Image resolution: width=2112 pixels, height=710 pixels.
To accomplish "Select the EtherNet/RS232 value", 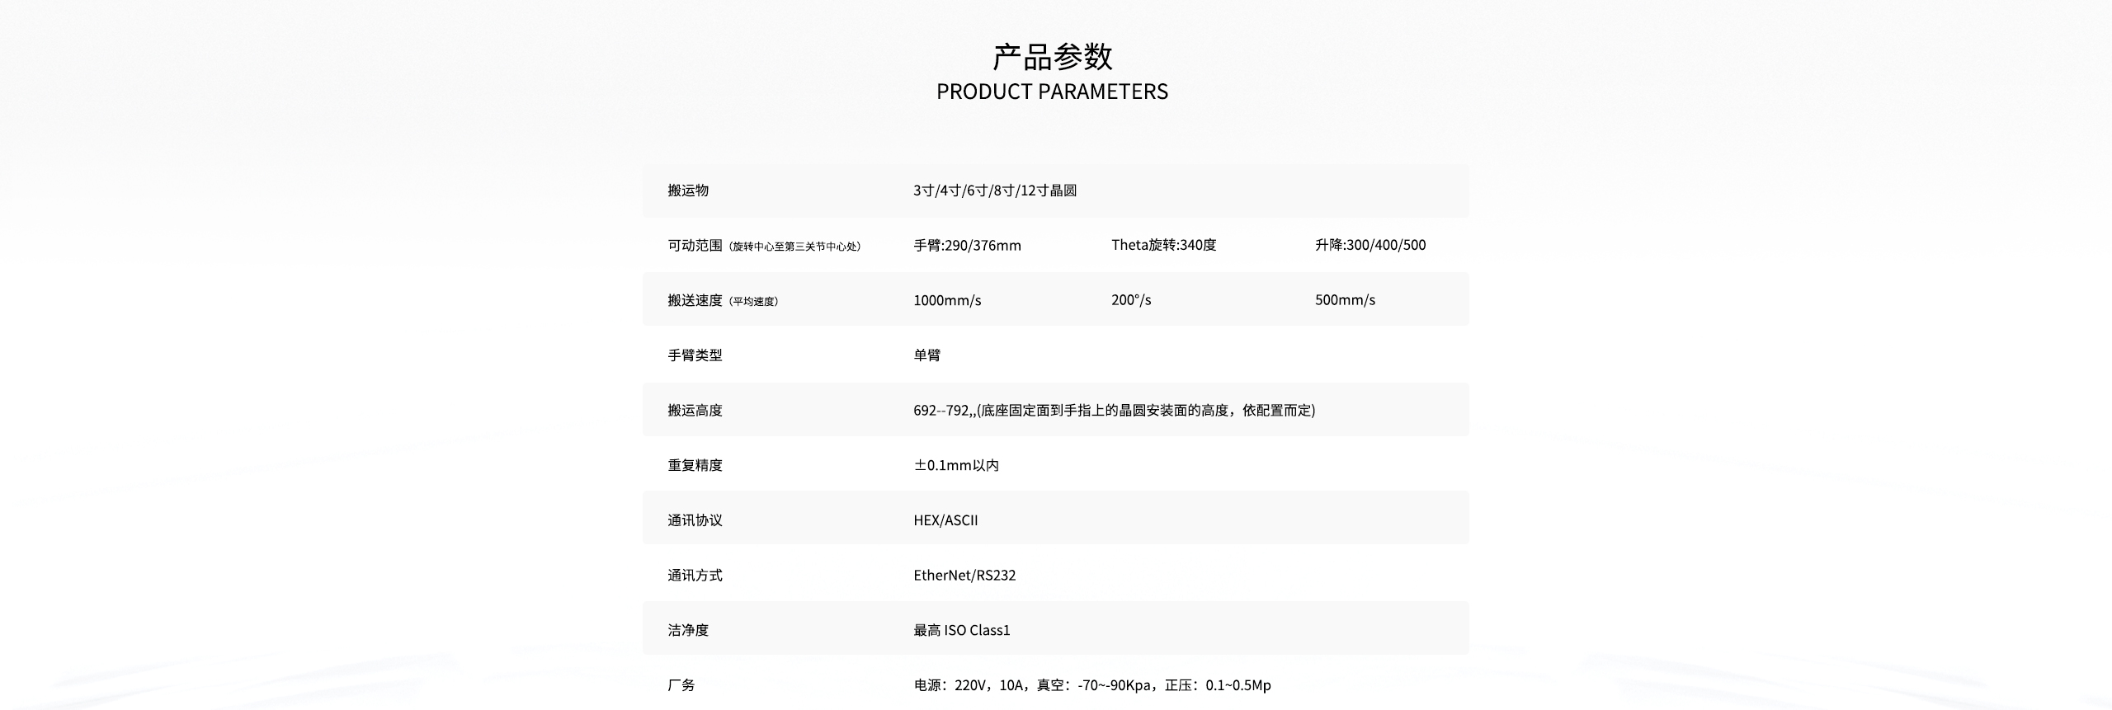I will tap(964, 576).
